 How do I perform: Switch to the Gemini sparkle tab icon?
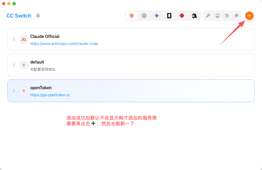[157, 16]
